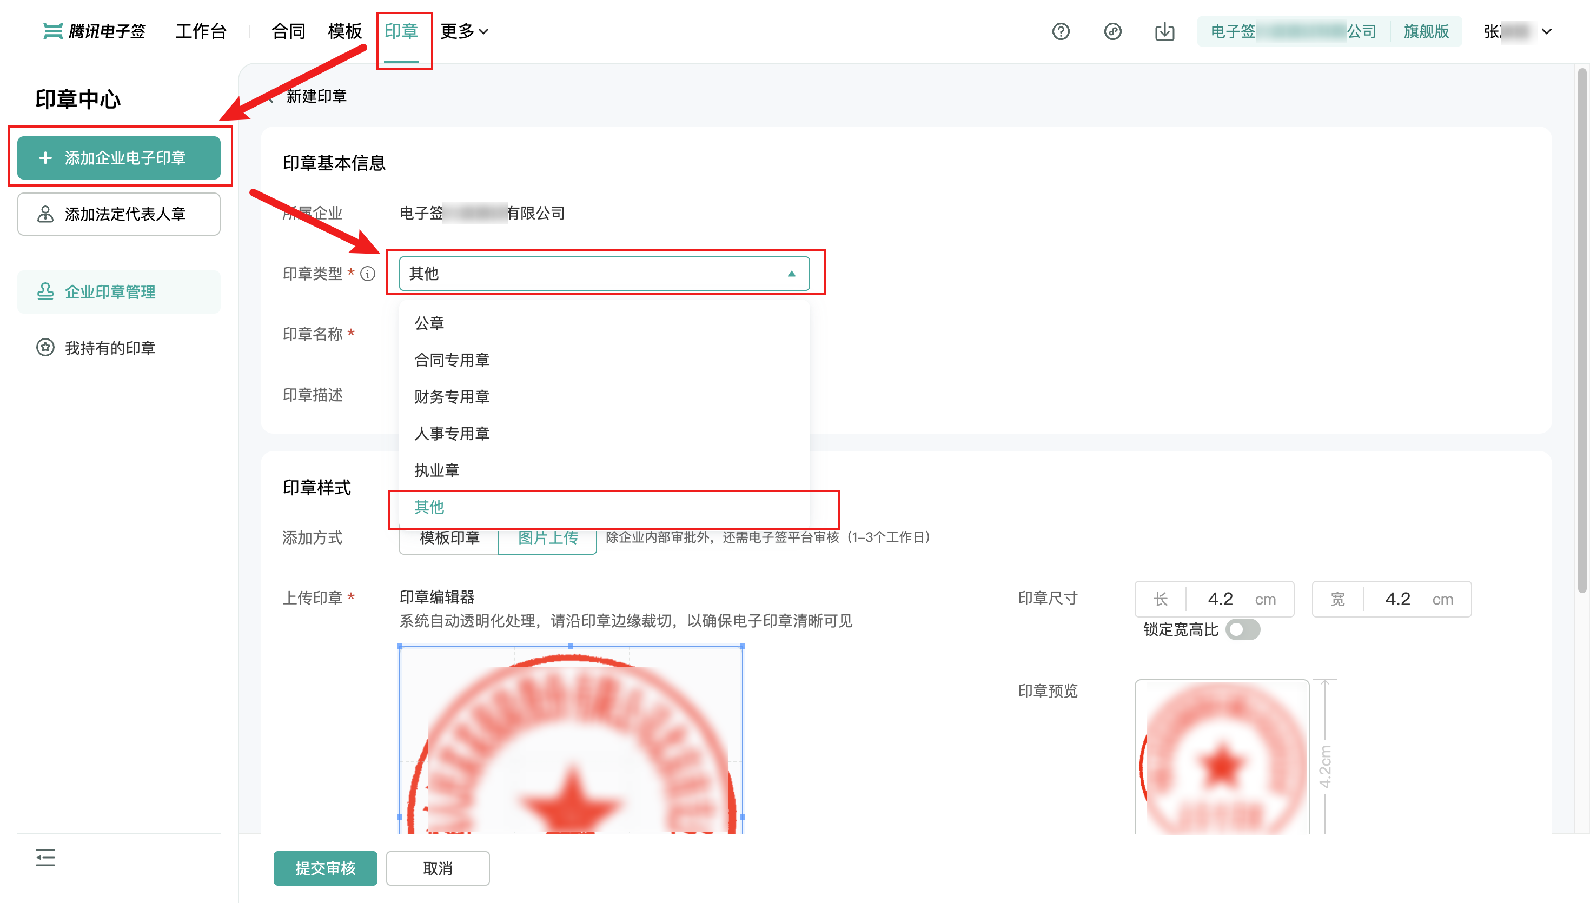Go to the 工作台 tab
The image size is (1590, 903).
(201, 31)
